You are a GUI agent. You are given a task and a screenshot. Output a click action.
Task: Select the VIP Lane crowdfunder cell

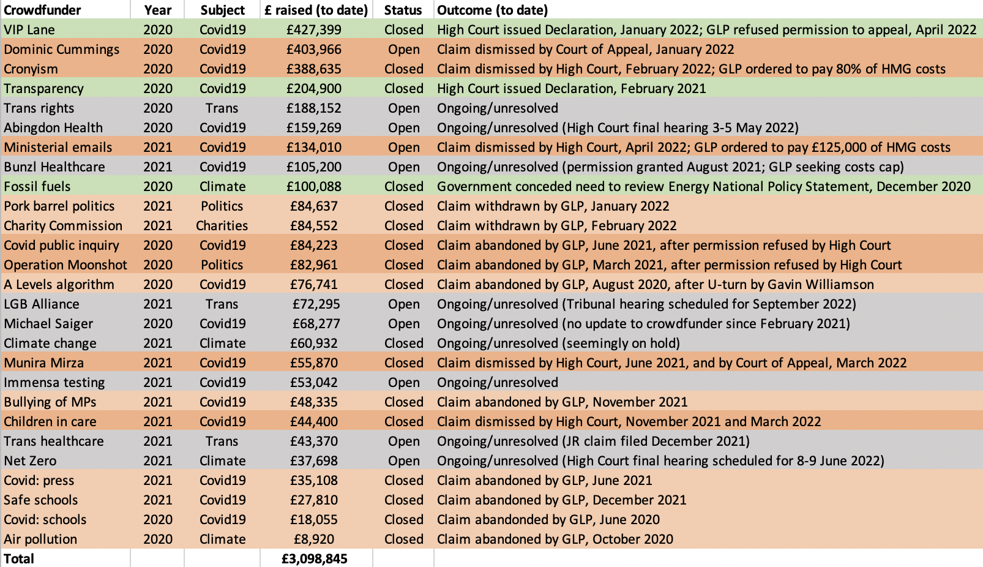[29, 29]
